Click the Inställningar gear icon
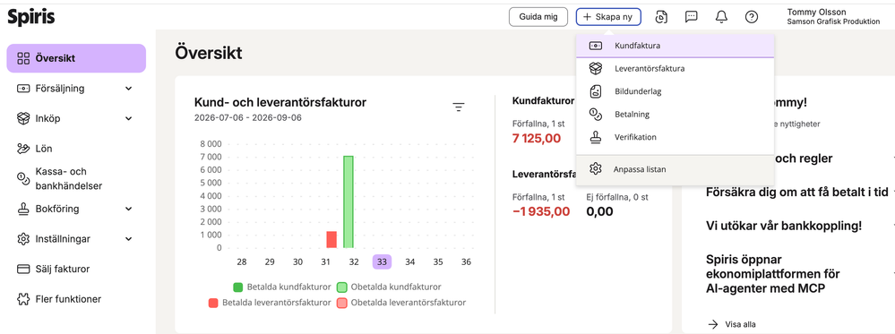 click(x=23, y=239)
